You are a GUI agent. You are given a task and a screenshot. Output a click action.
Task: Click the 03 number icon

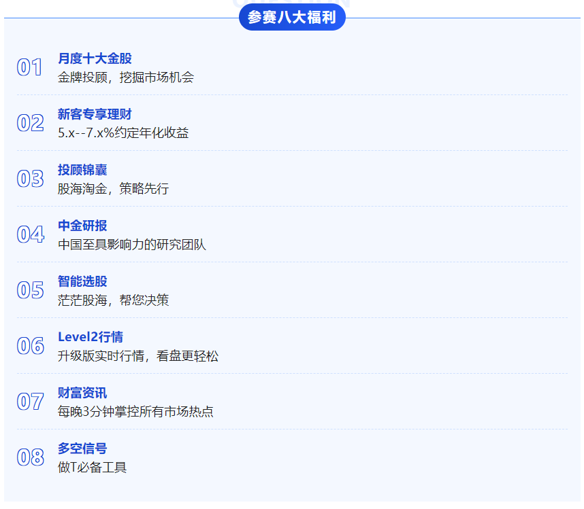(30, 179)
